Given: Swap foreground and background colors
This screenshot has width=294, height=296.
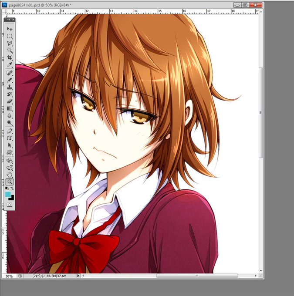Looking at the screenshot, I should pyautogui.click(x=12, y=188).
